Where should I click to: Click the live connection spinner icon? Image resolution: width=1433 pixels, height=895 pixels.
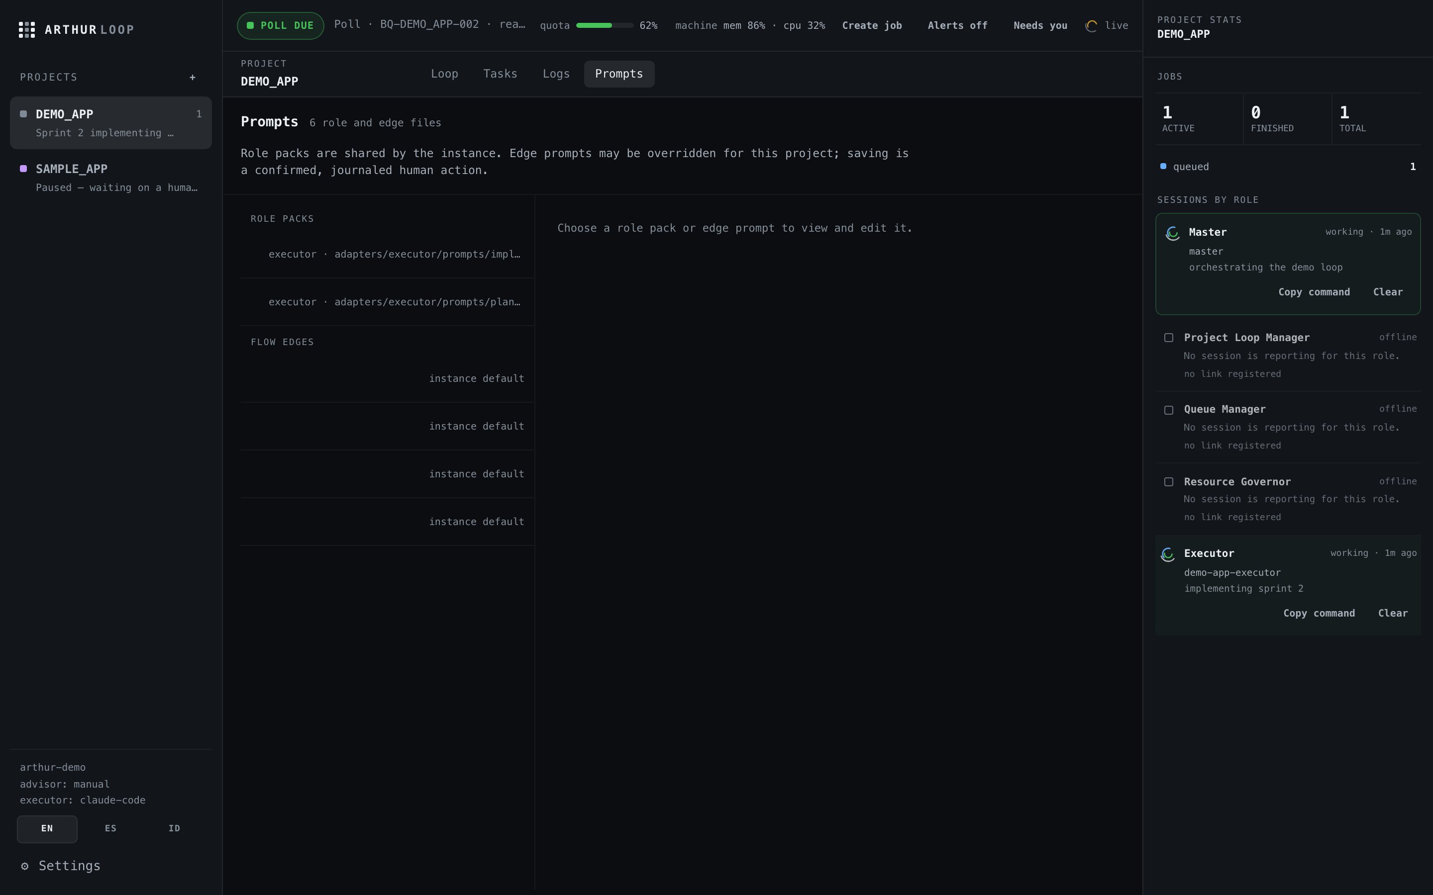1091,26
